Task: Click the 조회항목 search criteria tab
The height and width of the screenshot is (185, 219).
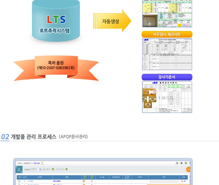Action: click(x=19, y=169)
